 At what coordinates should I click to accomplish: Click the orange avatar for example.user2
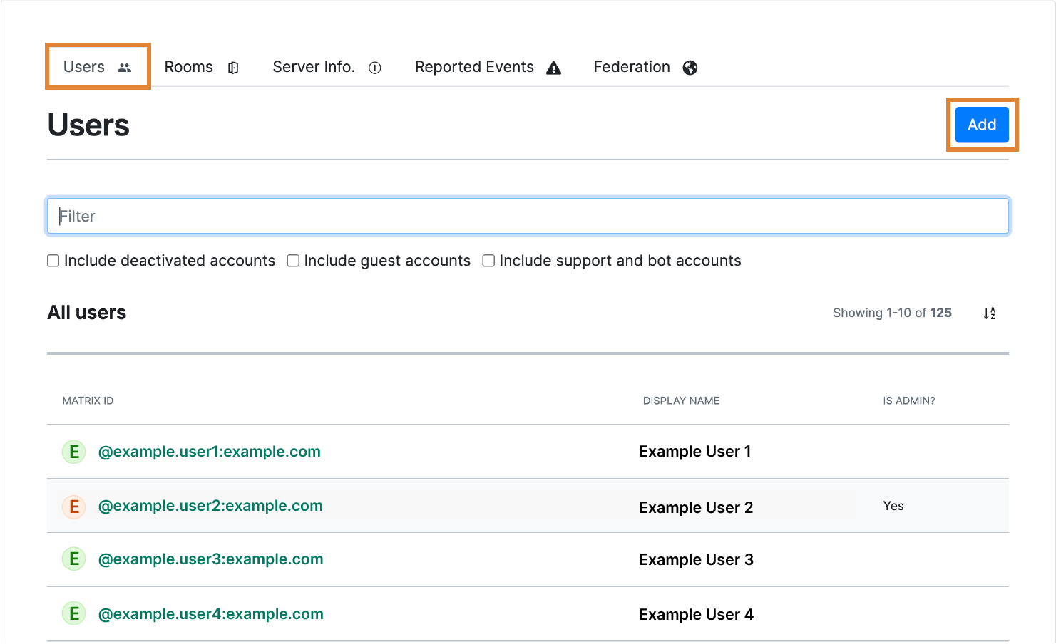[x=74, y=507]
